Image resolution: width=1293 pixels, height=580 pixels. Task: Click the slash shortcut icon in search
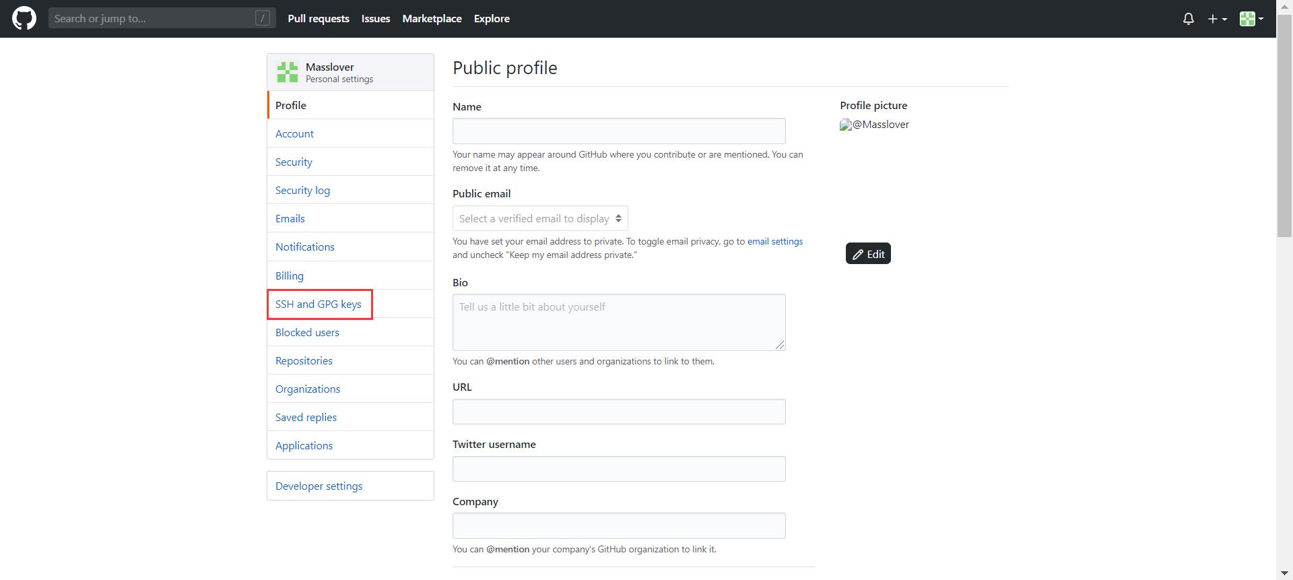(x=263, y=18)
